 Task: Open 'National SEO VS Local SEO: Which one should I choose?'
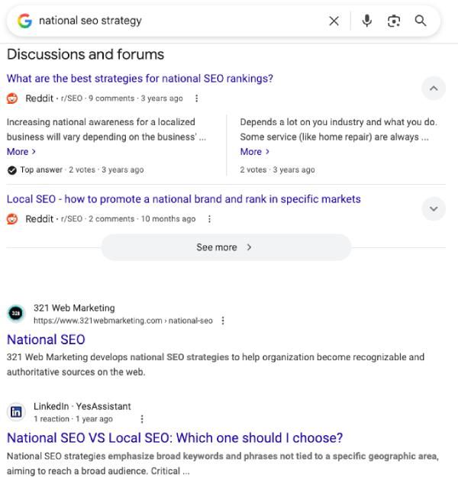pyautogui.click(x=175, y=438)
